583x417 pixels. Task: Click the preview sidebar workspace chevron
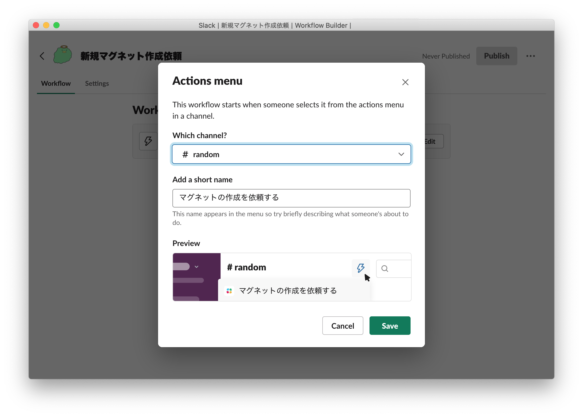(x=197, y=267)
